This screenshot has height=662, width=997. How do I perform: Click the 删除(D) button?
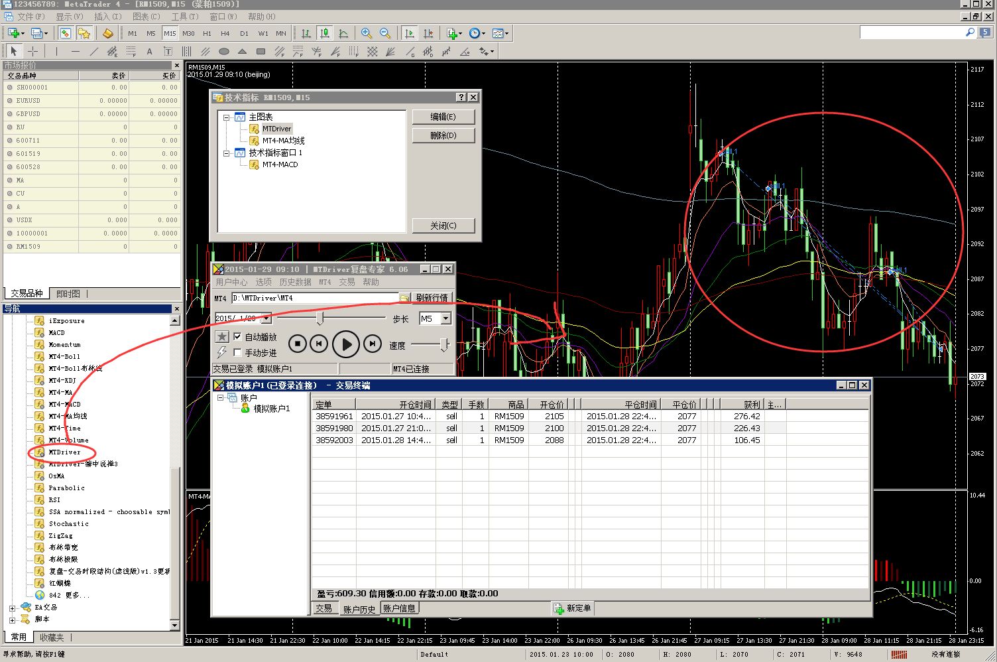[443, 135]
